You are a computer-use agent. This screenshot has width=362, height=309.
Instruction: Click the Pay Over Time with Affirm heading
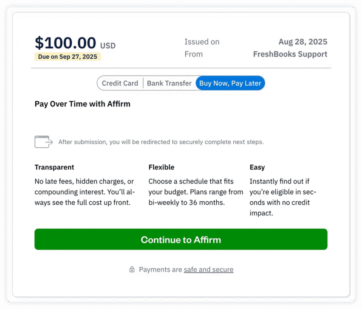[82, 104]
